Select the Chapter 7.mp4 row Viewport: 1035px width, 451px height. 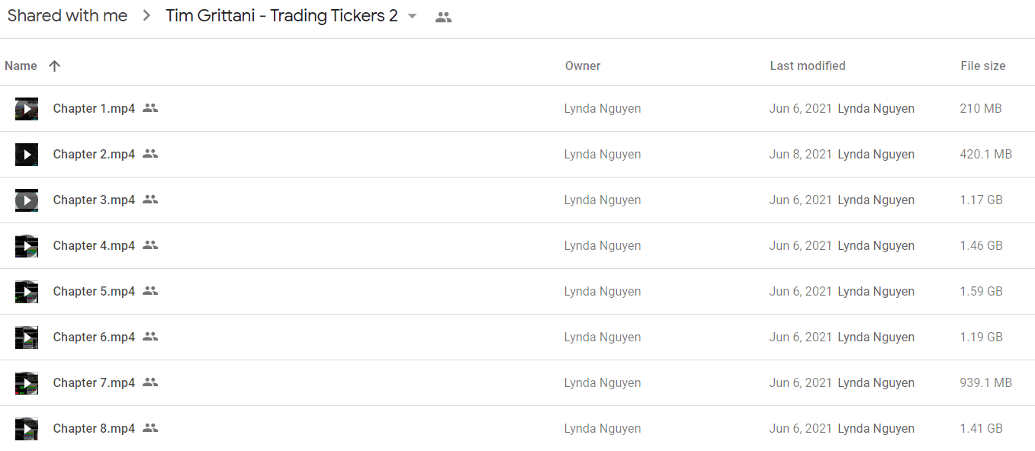coord(517,383)
